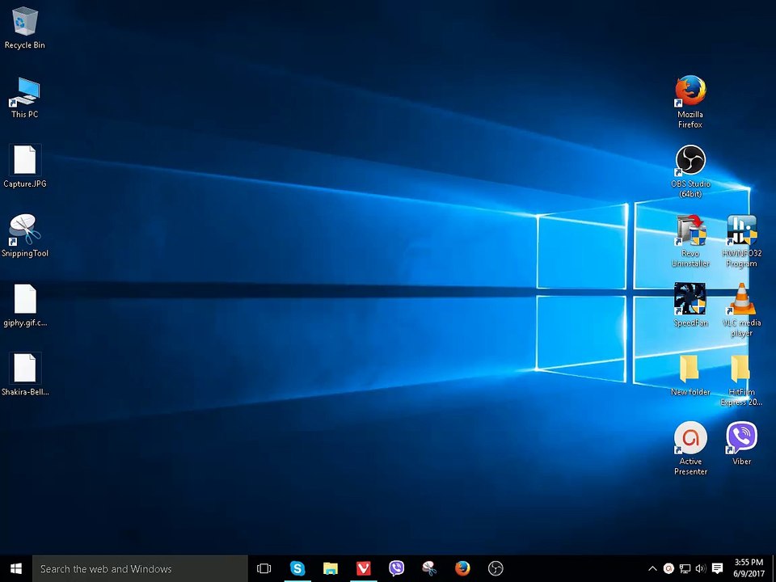Show hidden system tray icons
The image size is (776, 582).
click(x=653, y=568)
